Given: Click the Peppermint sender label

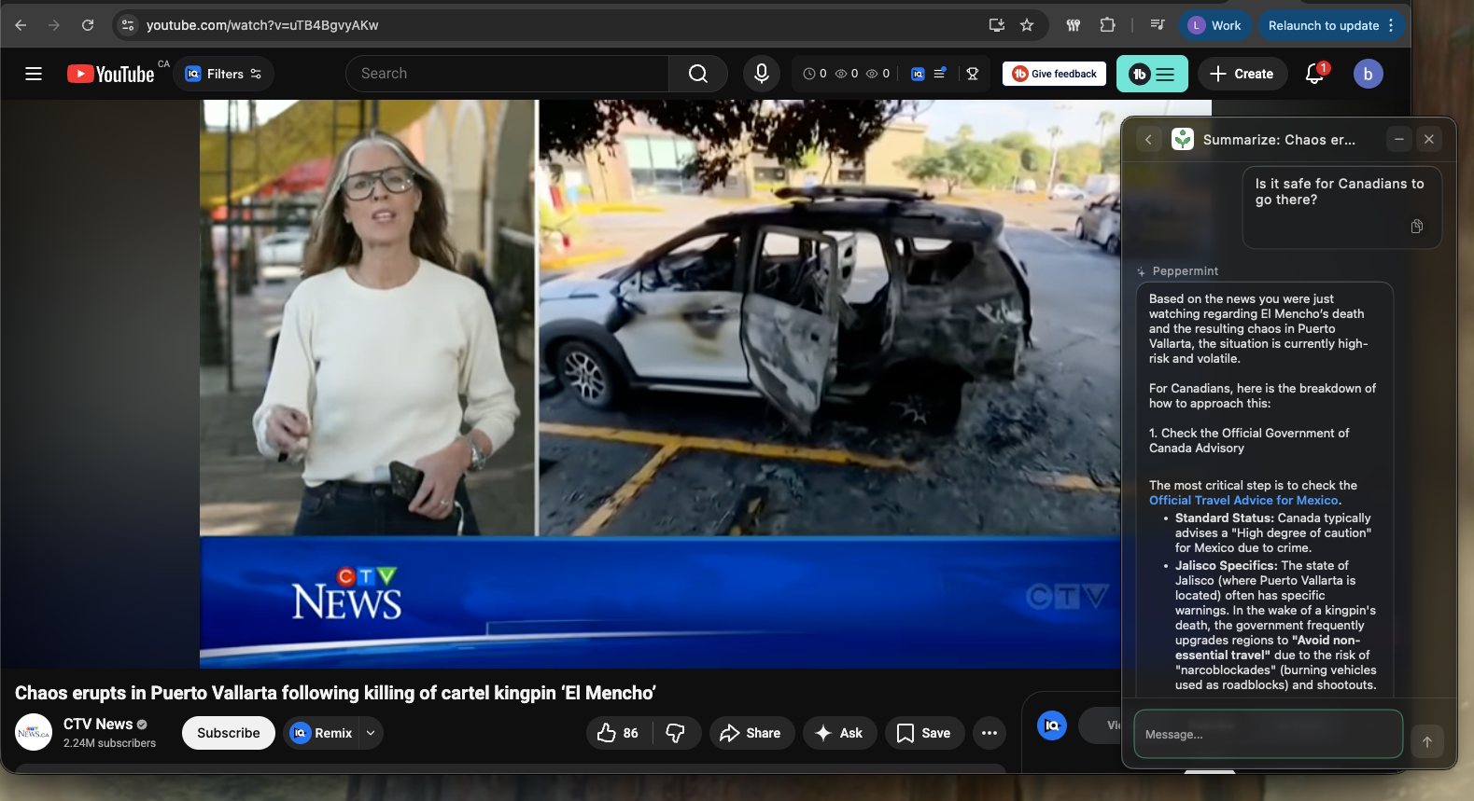Looking at the screenshot, I should tap(1185, 271).
